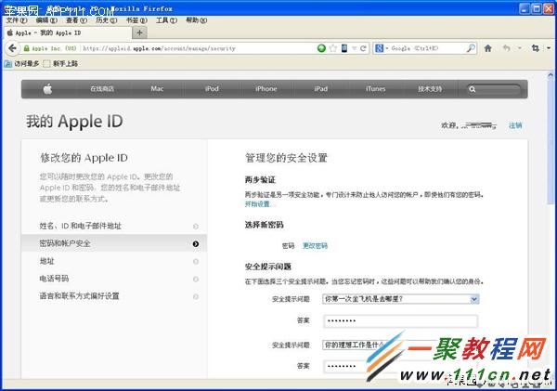The width and height of the screenshot is (557, 391).
Task: Click arrow icon beside 地址
Action: [x=196, y=262]
